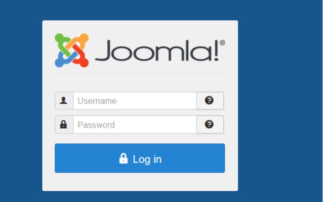The width and height of the screenshot is (323, 202).
Task: Click the multicolor Joomla logo symbol
Action: 72,50
